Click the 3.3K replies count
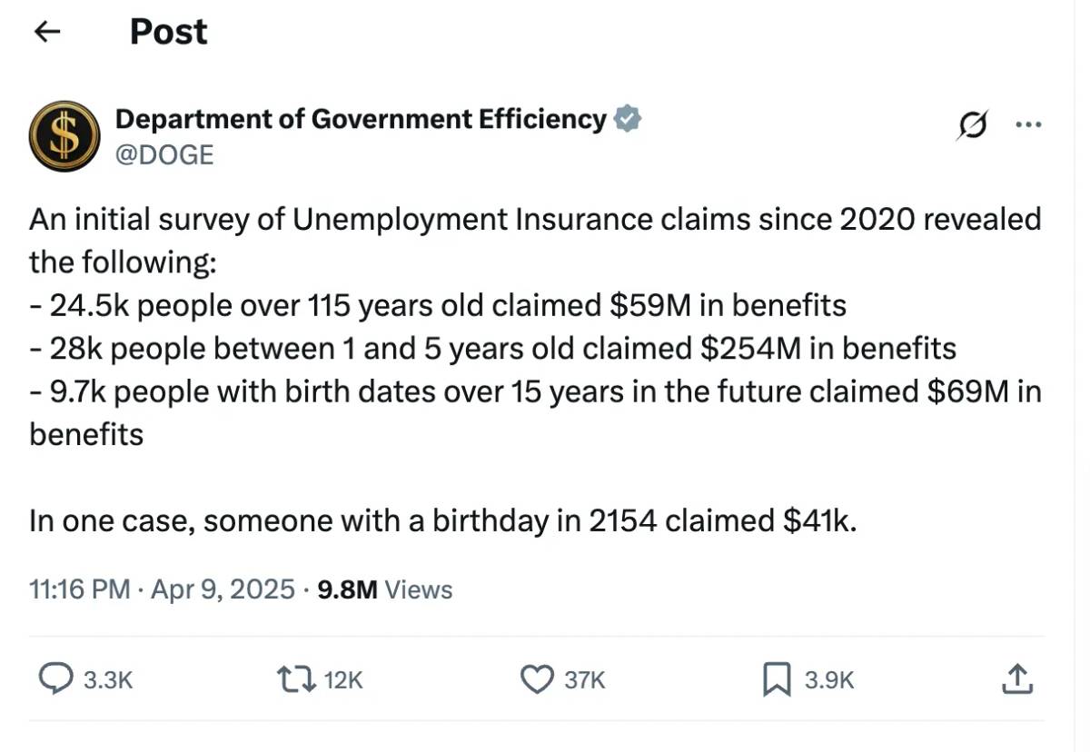This screenshot has width=1090, height=752. 107,680
